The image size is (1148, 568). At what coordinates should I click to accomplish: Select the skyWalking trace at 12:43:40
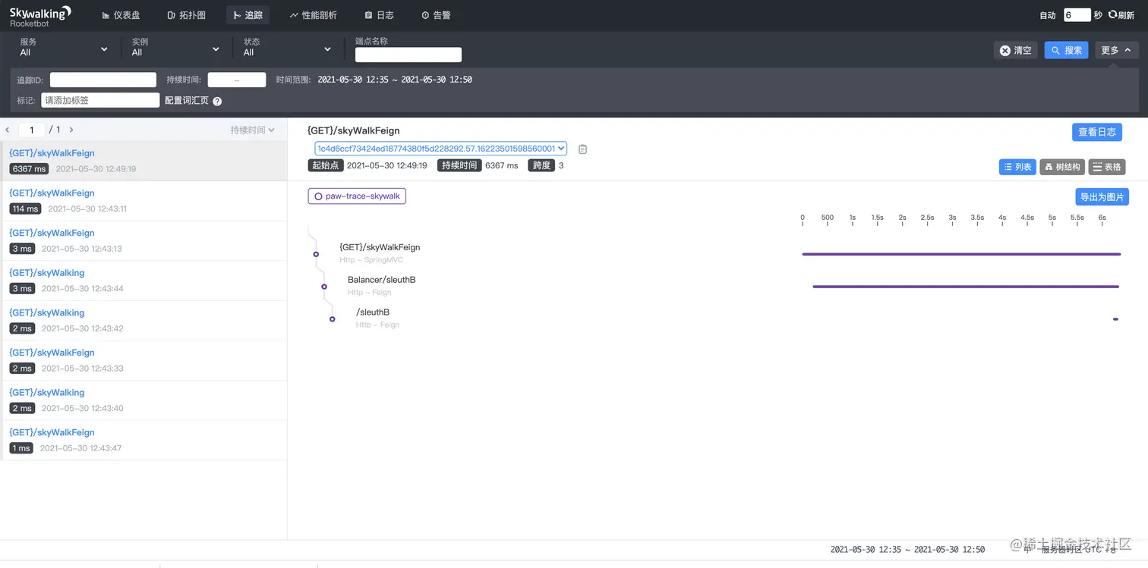click(x=143, y=400)
